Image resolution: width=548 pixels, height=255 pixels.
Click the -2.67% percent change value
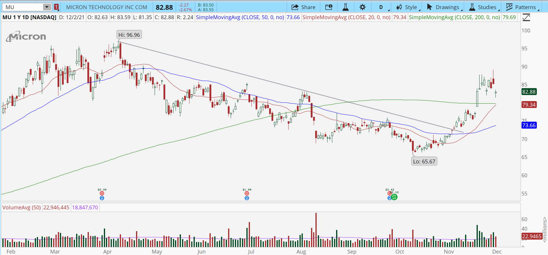[x=185, y=10]
